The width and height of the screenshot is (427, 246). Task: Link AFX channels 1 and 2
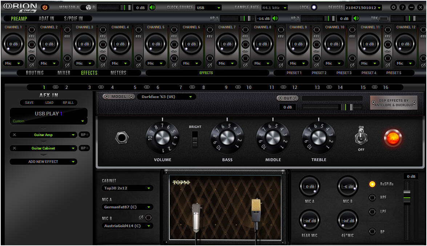point(56,87)
